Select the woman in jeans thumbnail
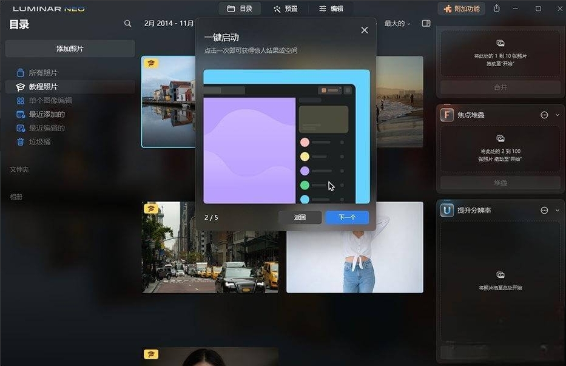The image size is (566, 366). [354, 262]
